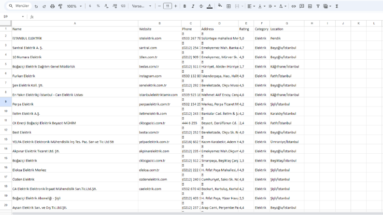
Task: Select the bedas.com.tr cell
Action: [159, 64]
